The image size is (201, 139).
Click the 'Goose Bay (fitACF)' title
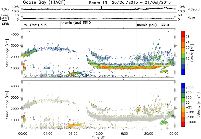tap(44, 3)
